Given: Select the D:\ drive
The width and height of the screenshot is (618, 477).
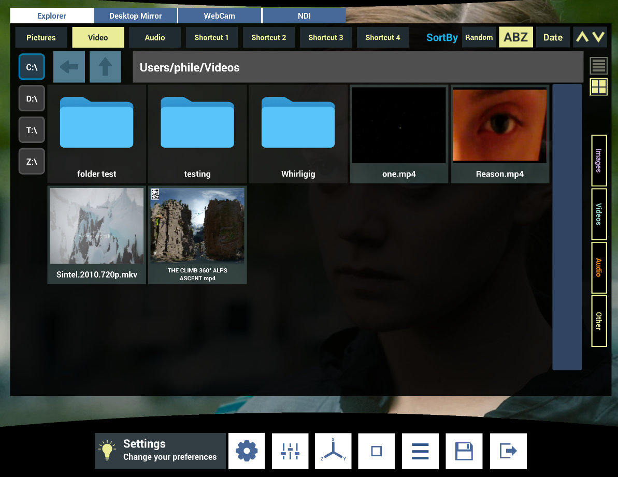Looking at the screenshot, I should pos(32,98).
